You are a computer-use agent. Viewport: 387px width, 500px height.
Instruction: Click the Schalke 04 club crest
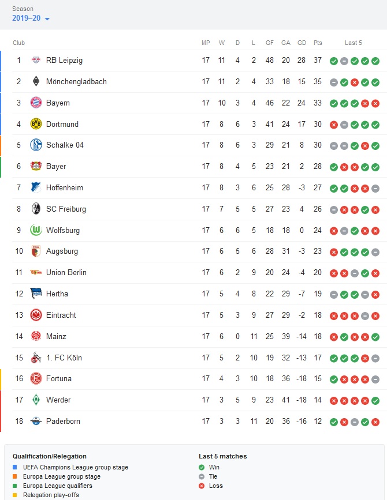(x=36, y=145)
